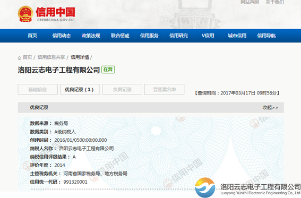Image resolution: width=301 pixels, height=198 pixels.
Task: Select the V信用 navigation item
Action: coord(208,36)
